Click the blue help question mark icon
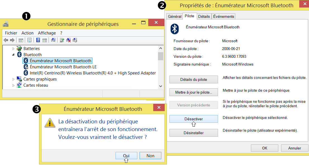 coord(38,40)
